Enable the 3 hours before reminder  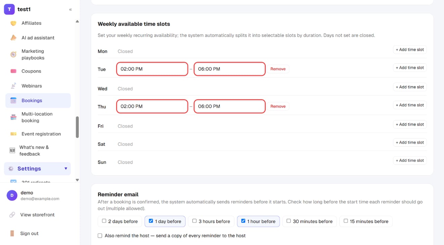pyautogui.click(x=194, y=221)
